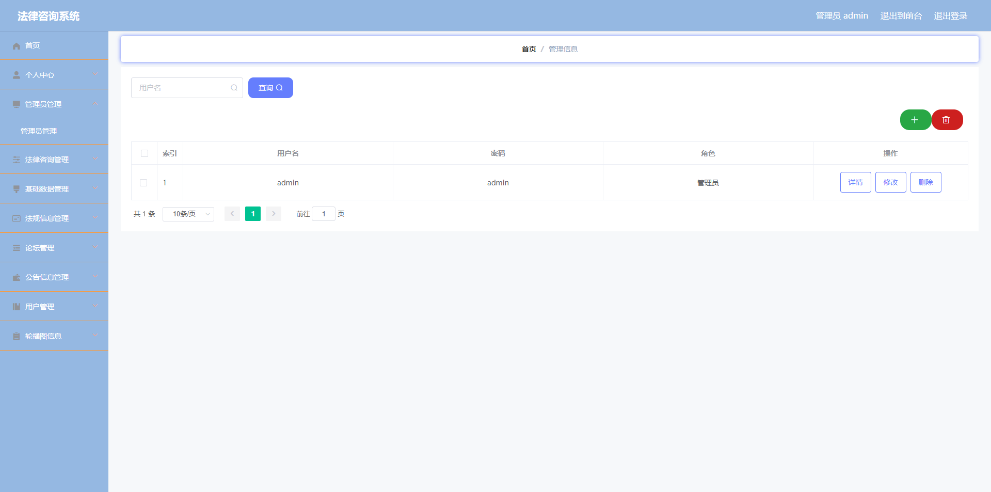Viewport: 991px width, 492px height.
Task: Click 首页 in the breadcrumb
Action: pos(529,49)
